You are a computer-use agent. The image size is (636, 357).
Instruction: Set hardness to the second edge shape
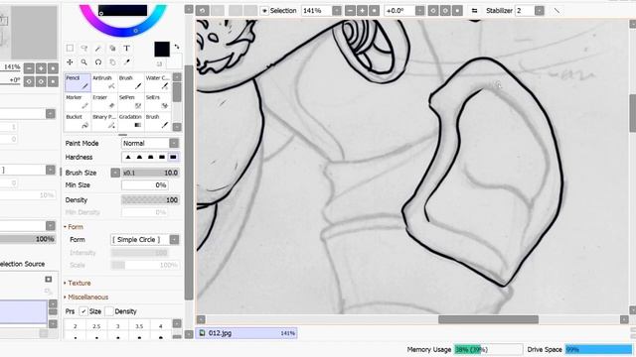(139, 157)
